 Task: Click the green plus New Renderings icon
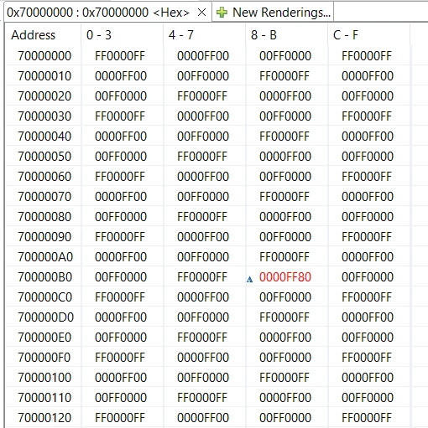tap(222, 13)
